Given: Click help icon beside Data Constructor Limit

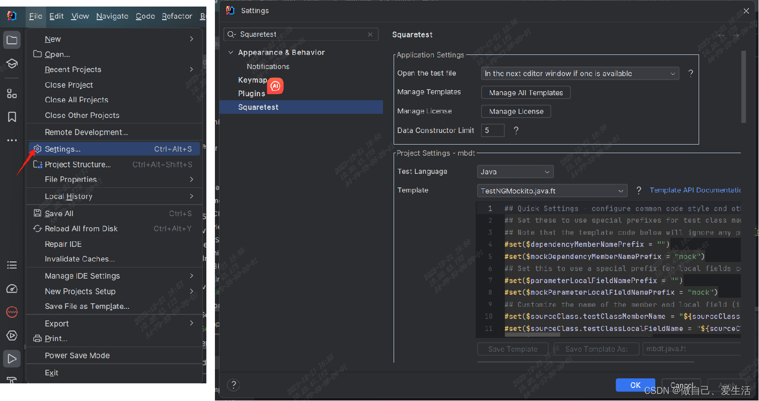Looking at the screenshot, I should tap(516, 130).
